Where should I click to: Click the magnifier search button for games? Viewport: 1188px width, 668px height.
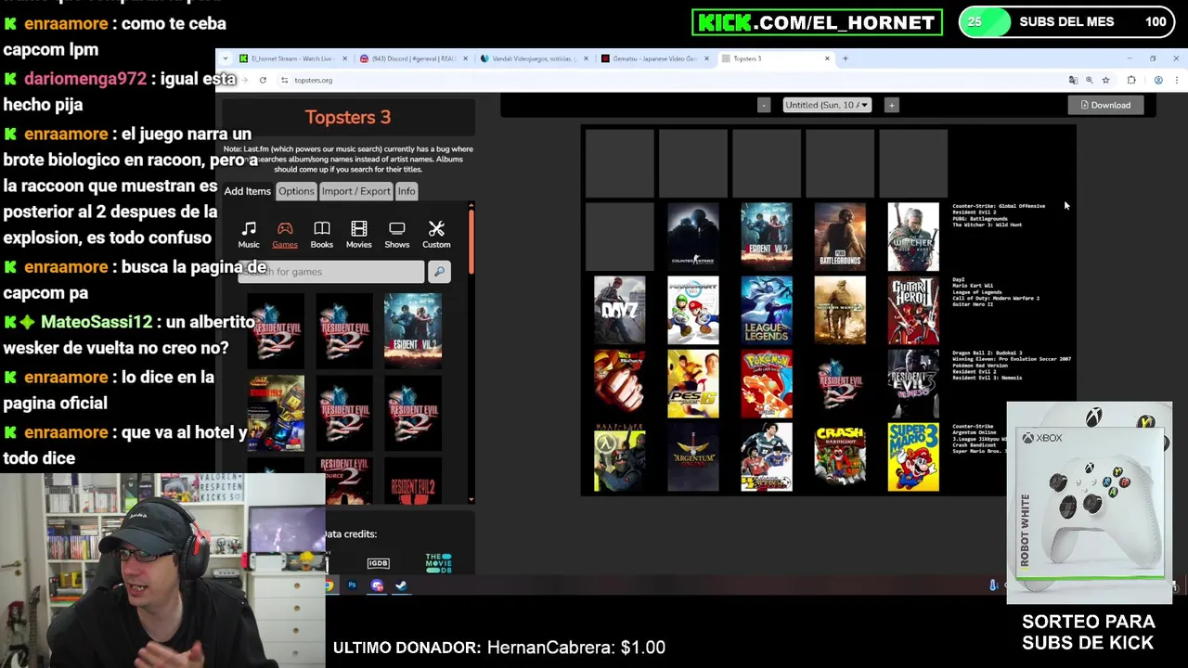(439, 271)
